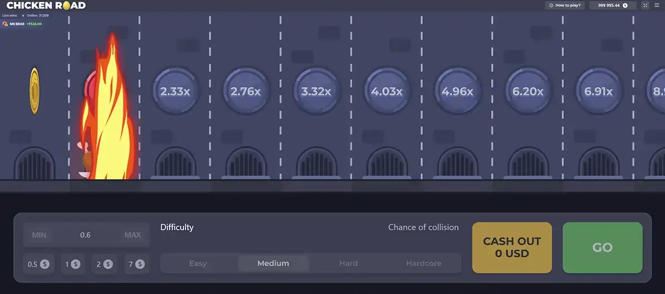Viewport: 665px width, 294px height.
Task: Click the 3.32x multiplier manhole
Action: pos(316,91)
